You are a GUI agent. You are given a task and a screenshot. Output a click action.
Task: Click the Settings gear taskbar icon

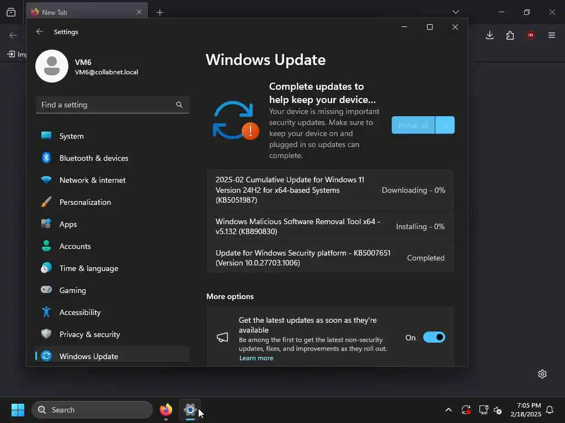click(190, 410)
